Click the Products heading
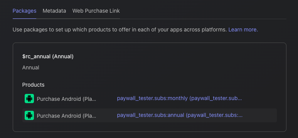298x138 pixels. click(x=33, y=85)
